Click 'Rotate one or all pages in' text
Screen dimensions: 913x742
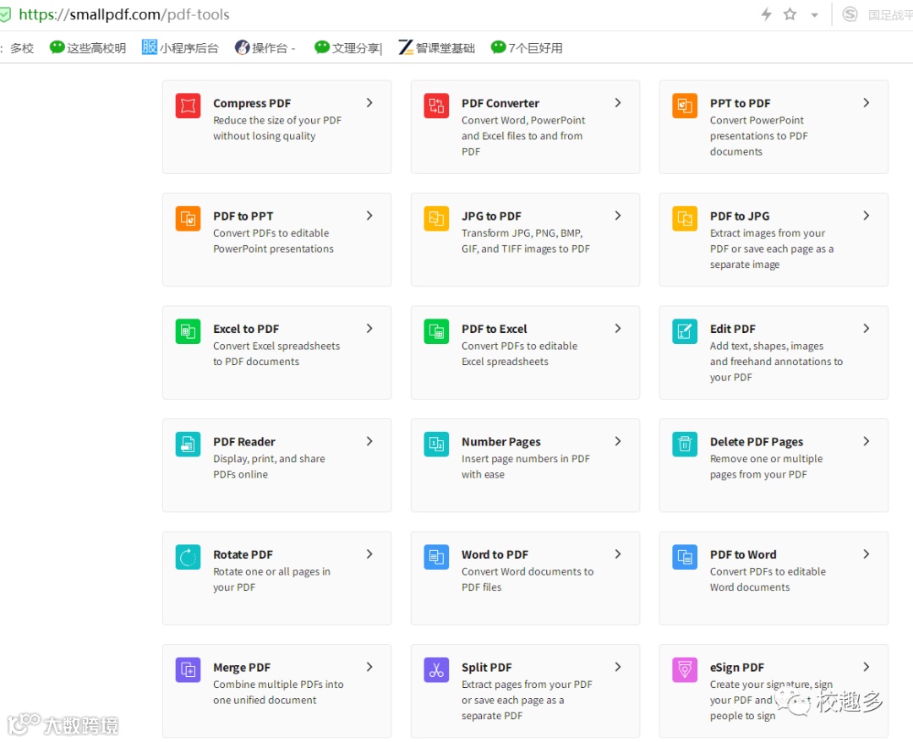pyautogui.click(x=271, y=571)
